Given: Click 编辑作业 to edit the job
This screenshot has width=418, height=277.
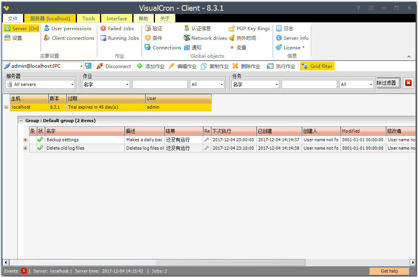Looking at the screenshot, I should [183, 66].
